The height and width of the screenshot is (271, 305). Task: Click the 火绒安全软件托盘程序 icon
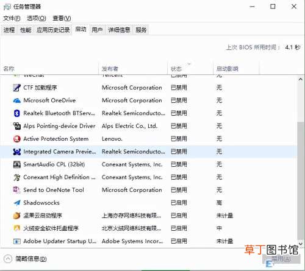16,228
